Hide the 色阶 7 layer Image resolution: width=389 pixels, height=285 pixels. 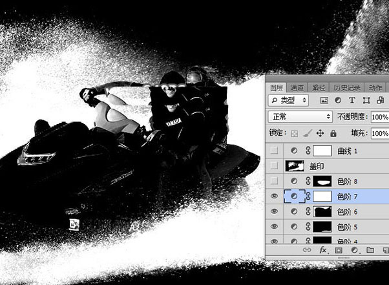274,196
